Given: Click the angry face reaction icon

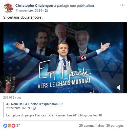Looking at the screenshot, I should point(9,126).
